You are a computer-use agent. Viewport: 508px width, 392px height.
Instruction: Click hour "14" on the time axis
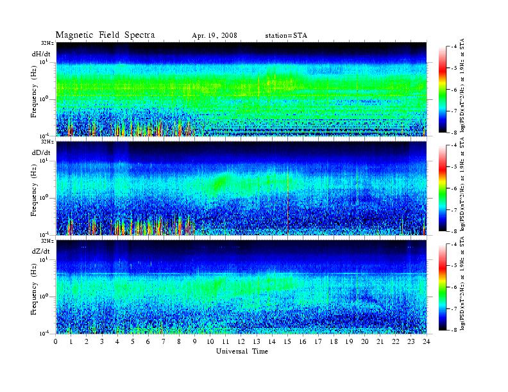[272, 341]
